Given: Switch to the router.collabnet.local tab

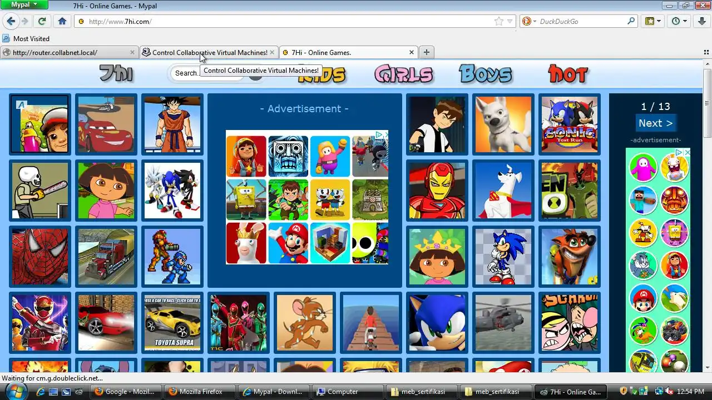Looking at the screenshot, I should click(x=70, y=52).
